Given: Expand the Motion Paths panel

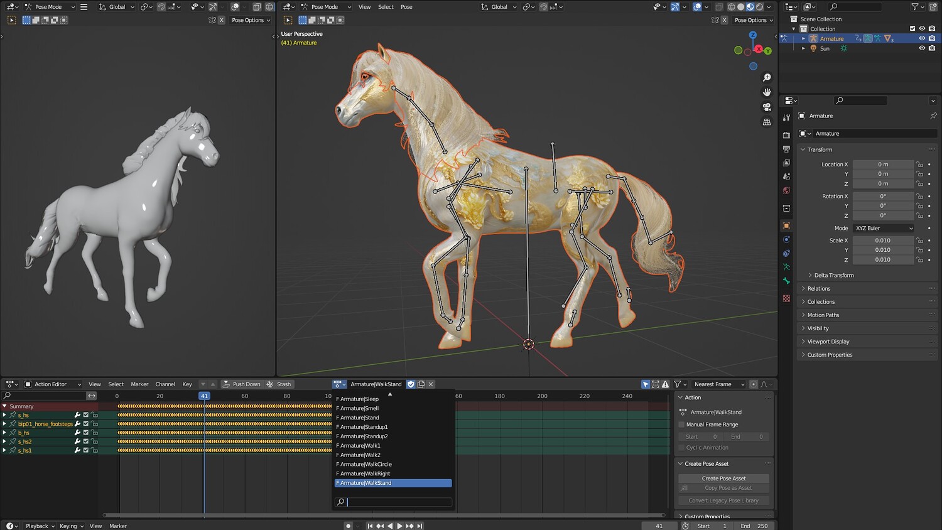Looking at the screenshot, I should tap(823, 315).
